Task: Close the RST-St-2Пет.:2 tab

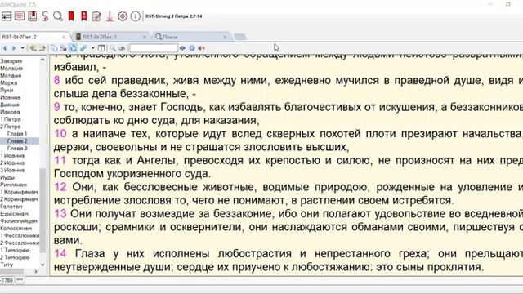Action: click(64, 37)
